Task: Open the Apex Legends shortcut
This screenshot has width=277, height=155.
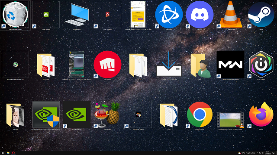Action: point(108,14)
